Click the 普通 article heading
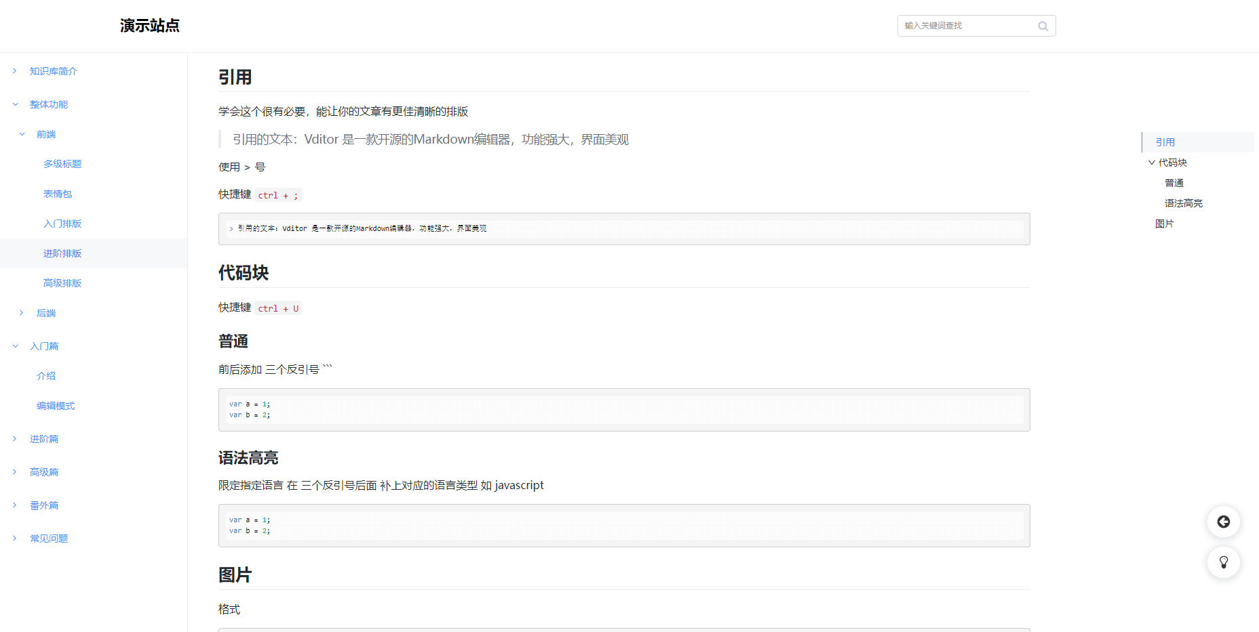Image resolution: width=1259 pixels, height=632 pixels. [x=233, y=341]
